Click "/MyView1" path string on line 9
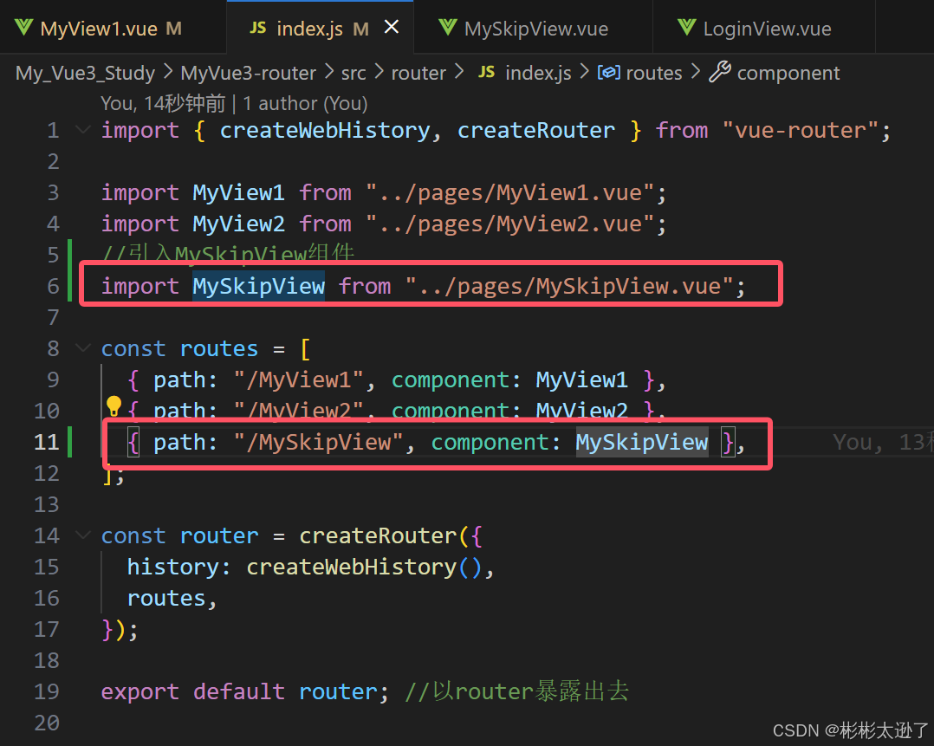 (298, 379)
